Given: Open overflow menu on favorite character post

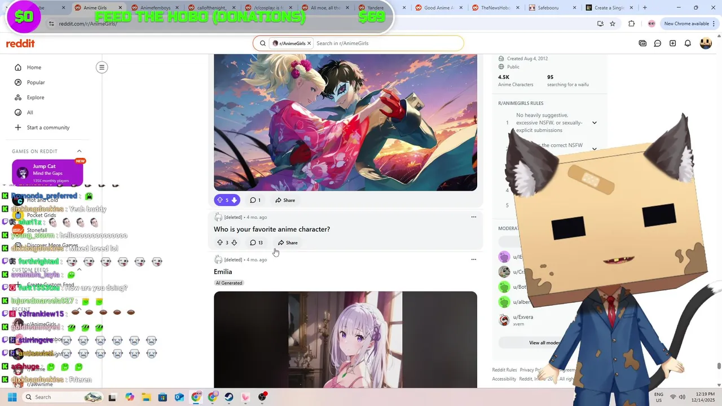Looking at the screenshot, I should click(x=474, y=217).
